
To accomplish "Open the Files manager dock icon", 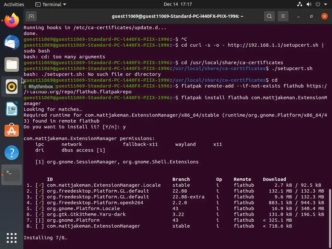I will [12, 65].
